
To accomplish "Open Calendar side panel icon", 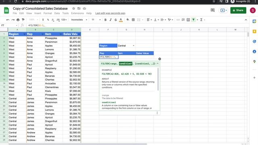I will [x=254, y=21].
